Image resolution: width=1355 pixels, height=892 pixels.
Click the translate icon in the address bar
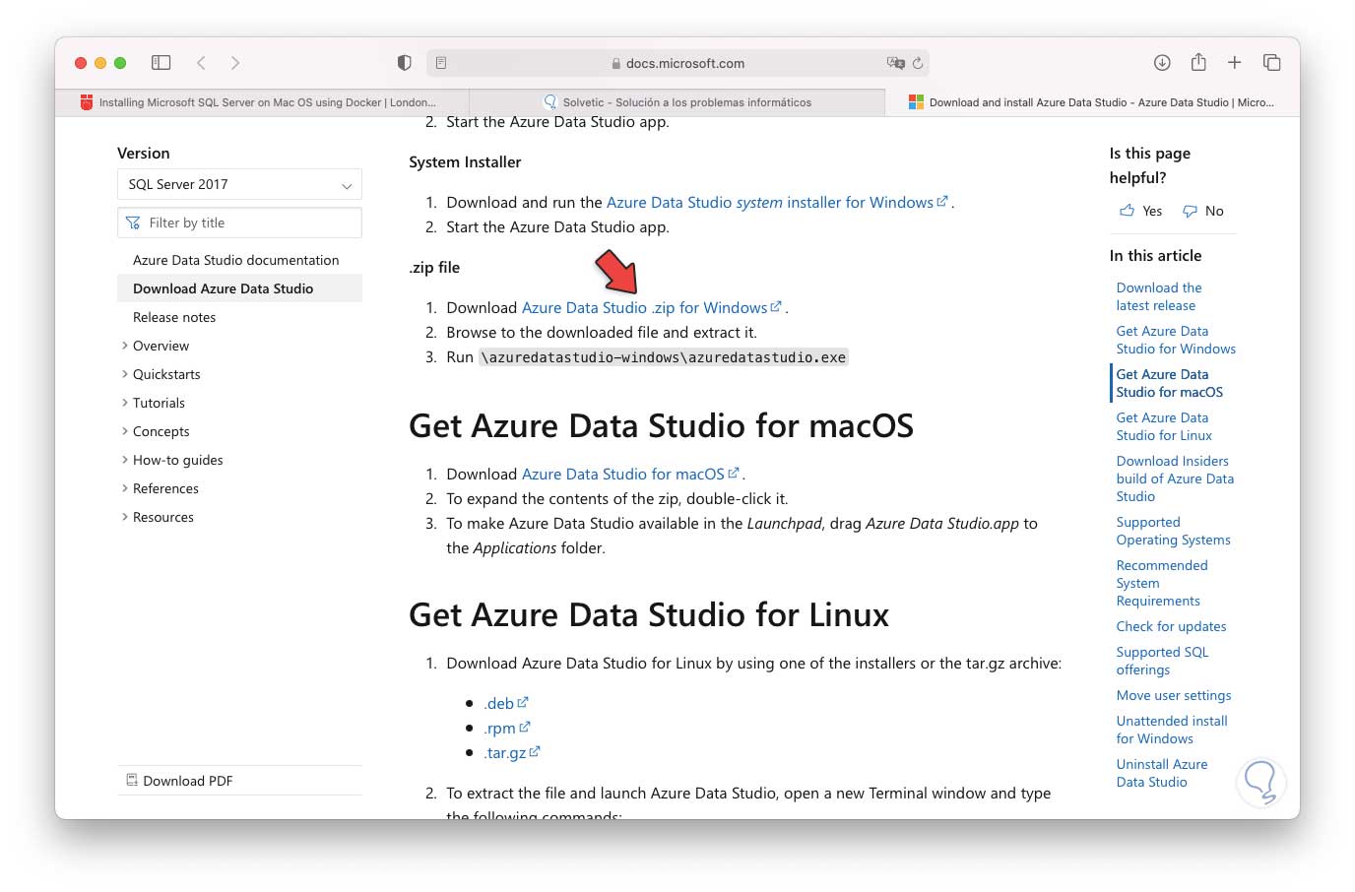[894, 63]
